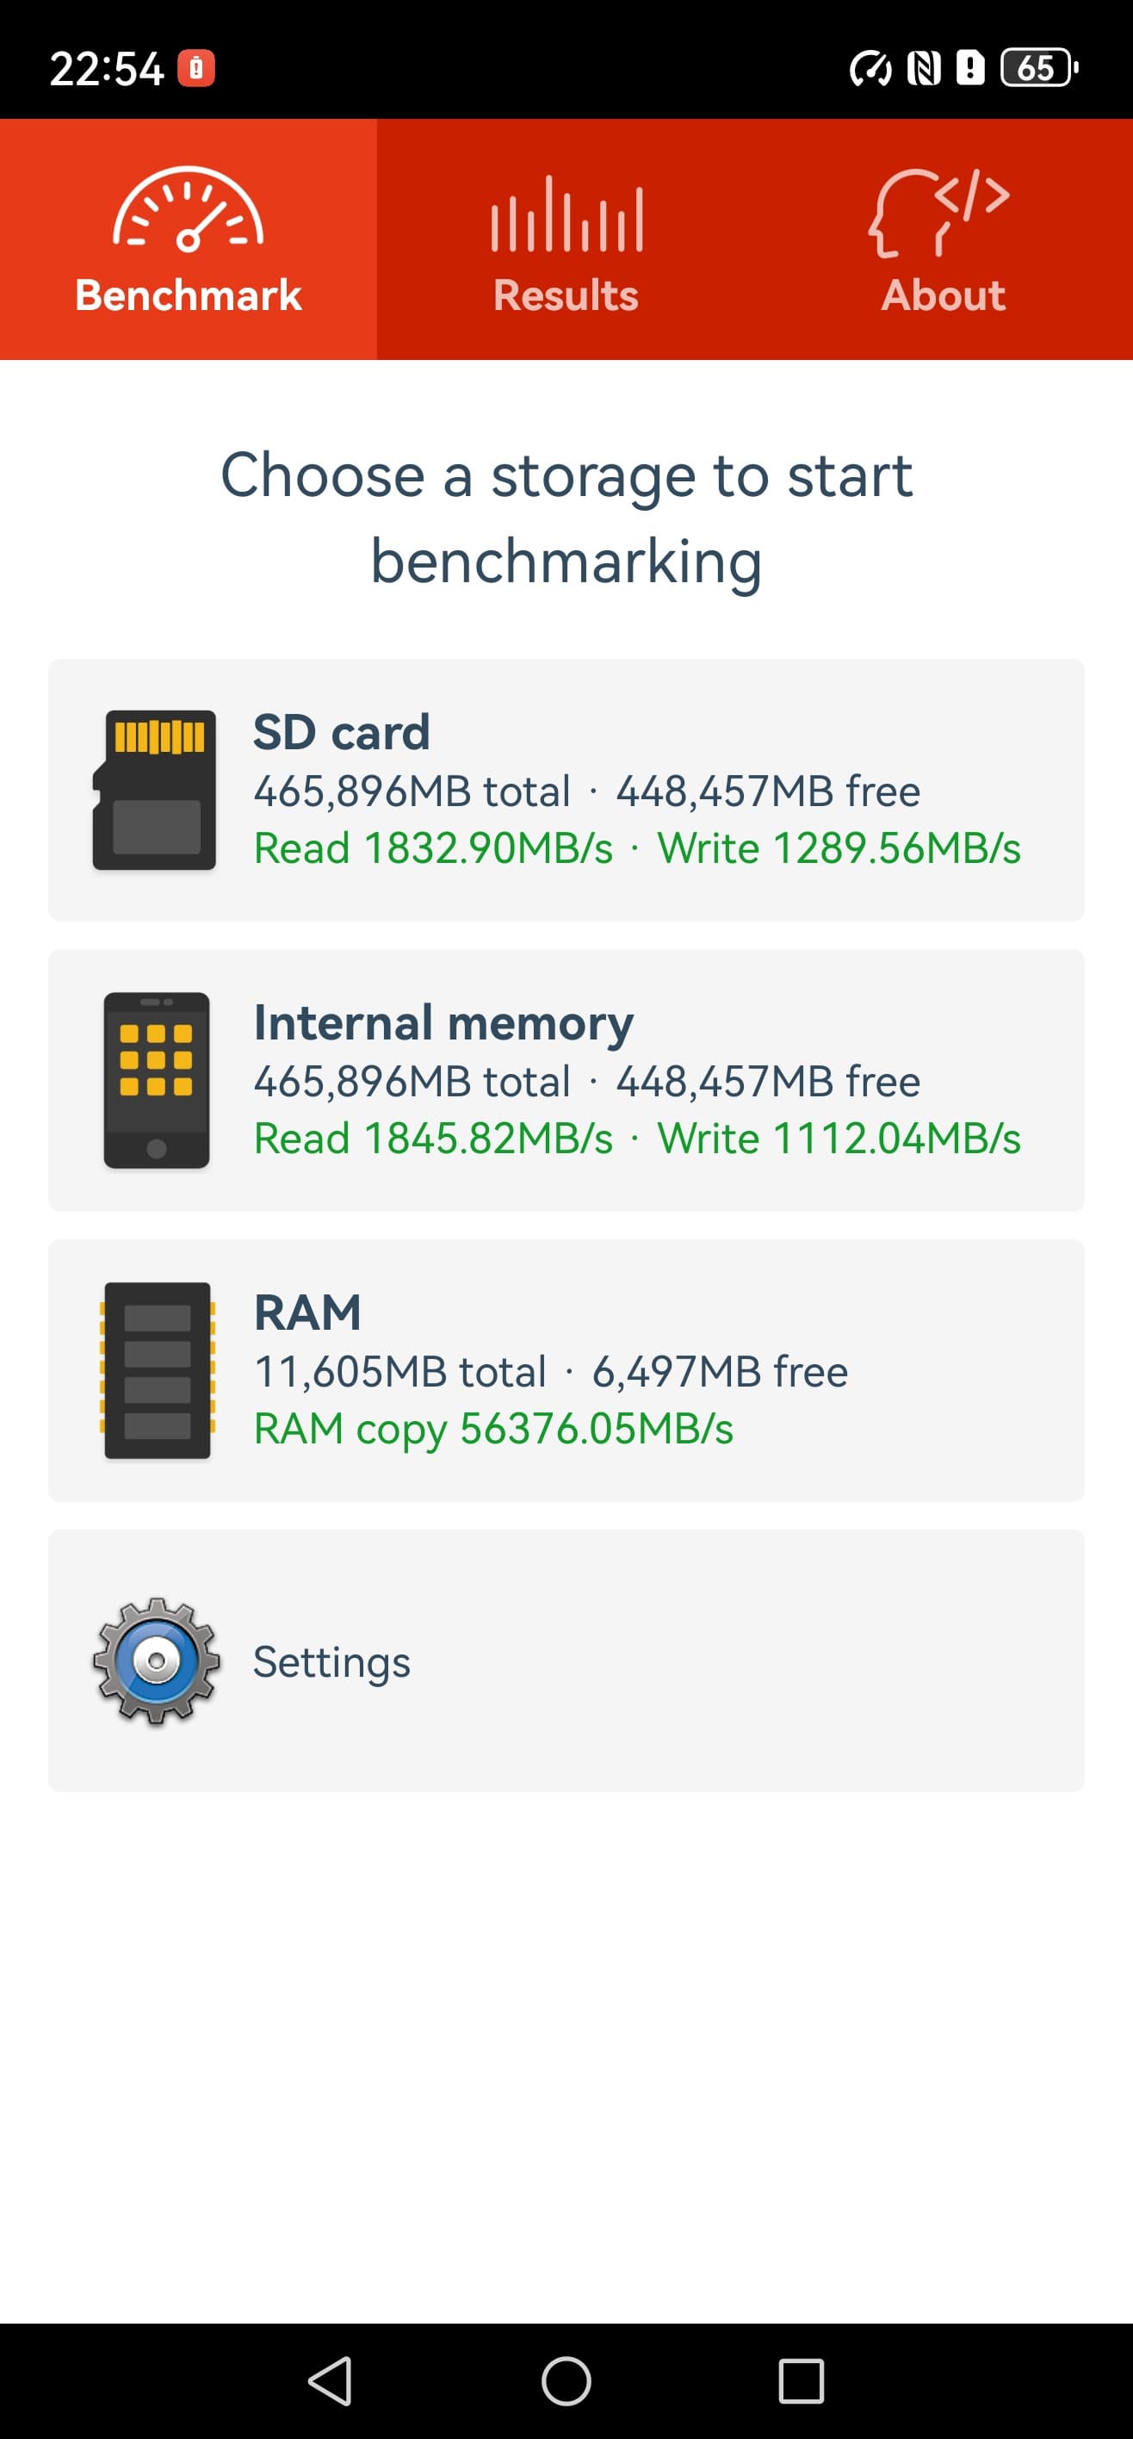Tap the RAM copy 56376.05MB/s result
The width and height of the screenshot is (1133, 2439).
point(493,1429)
